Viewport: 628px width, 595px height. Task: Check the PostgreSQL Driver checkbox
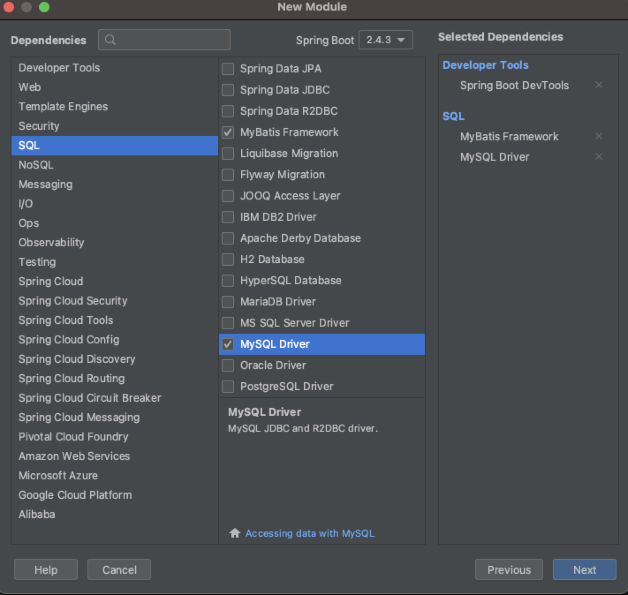(x=228, y=386)
